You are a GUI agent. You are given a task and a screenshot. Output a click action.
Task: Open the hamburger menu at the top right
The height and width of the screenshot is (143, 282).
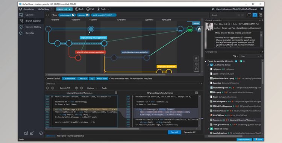tap(261, 9)
